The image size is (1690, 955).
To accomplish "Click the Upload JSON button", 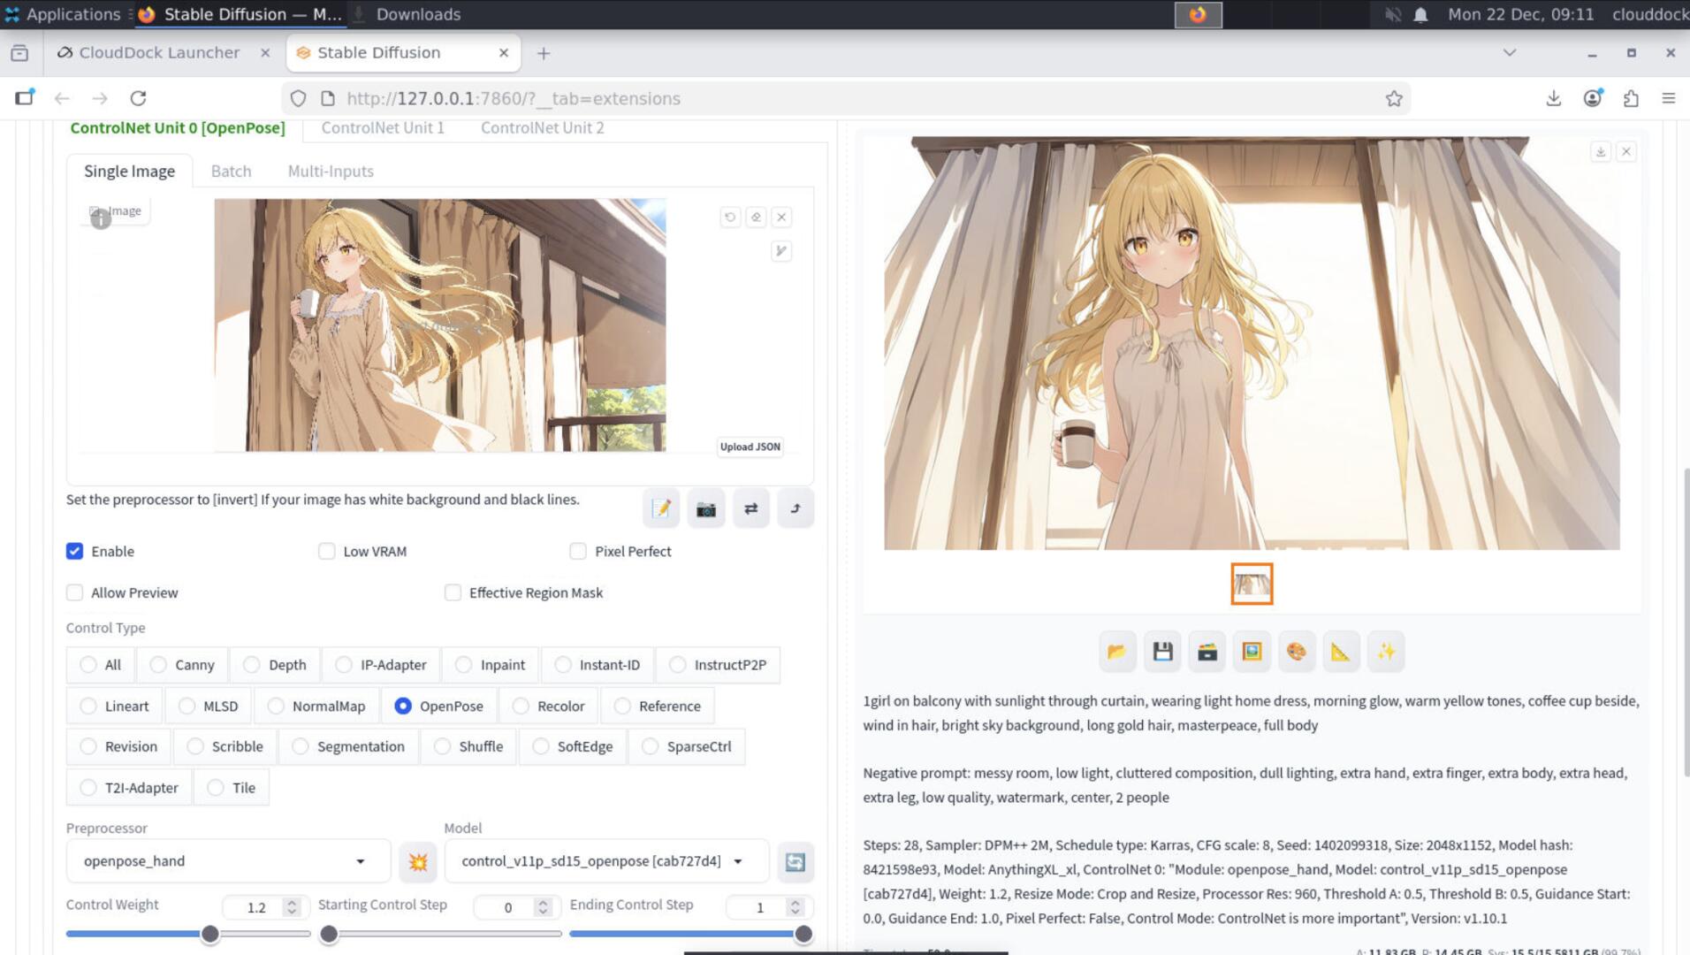I will click(750, 447).
